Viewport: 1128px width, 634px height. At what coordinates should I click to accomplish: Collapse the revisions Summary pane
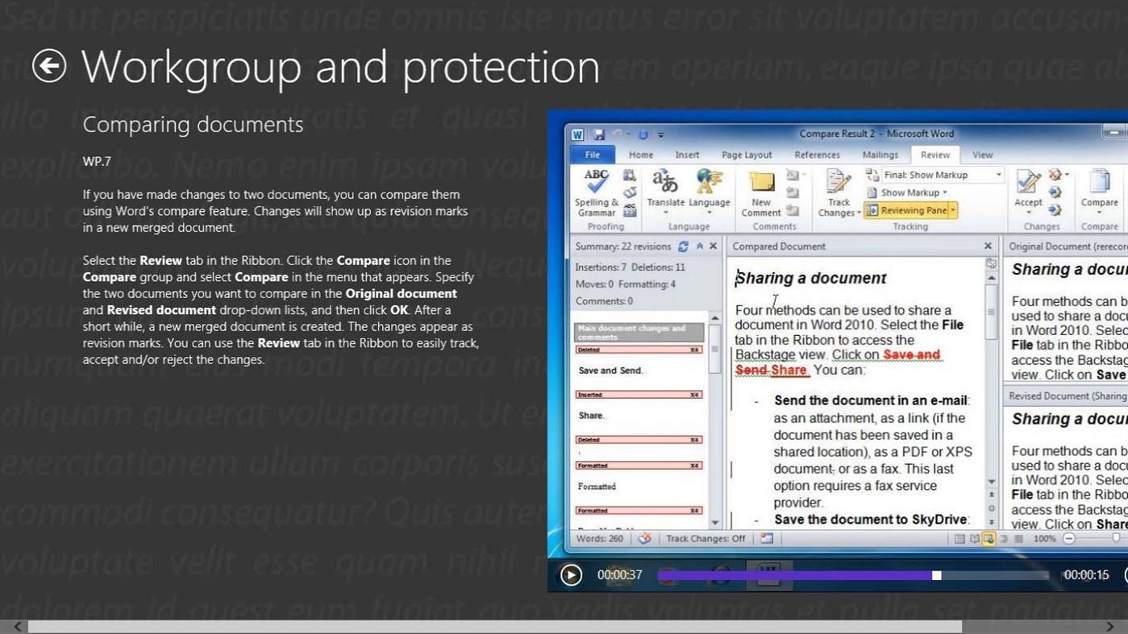point(699,246)
